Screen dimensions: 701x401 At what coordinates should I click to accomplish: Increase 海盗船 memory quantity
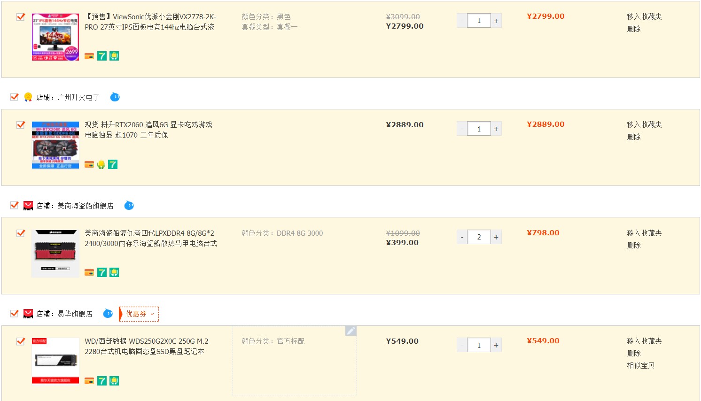coord(496,237)
